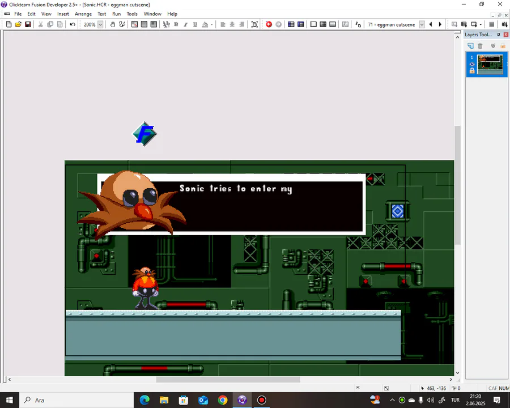Open the File menu

pos(18,14)
